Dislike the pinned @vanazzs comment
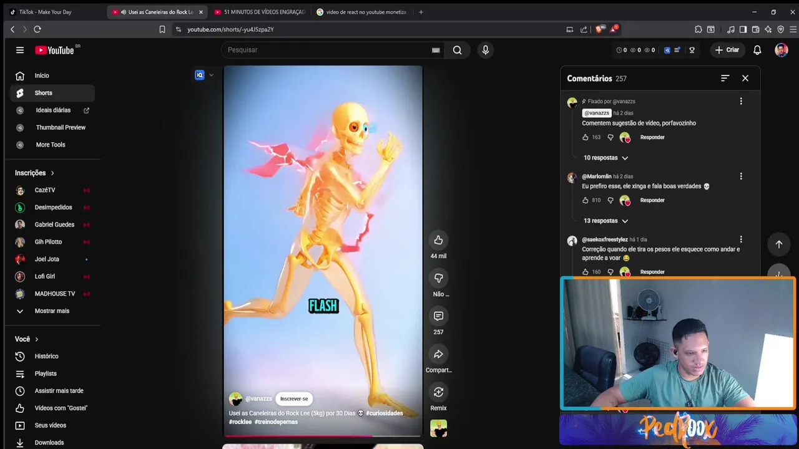The image size is (799, 449). [x=610, y=137]
